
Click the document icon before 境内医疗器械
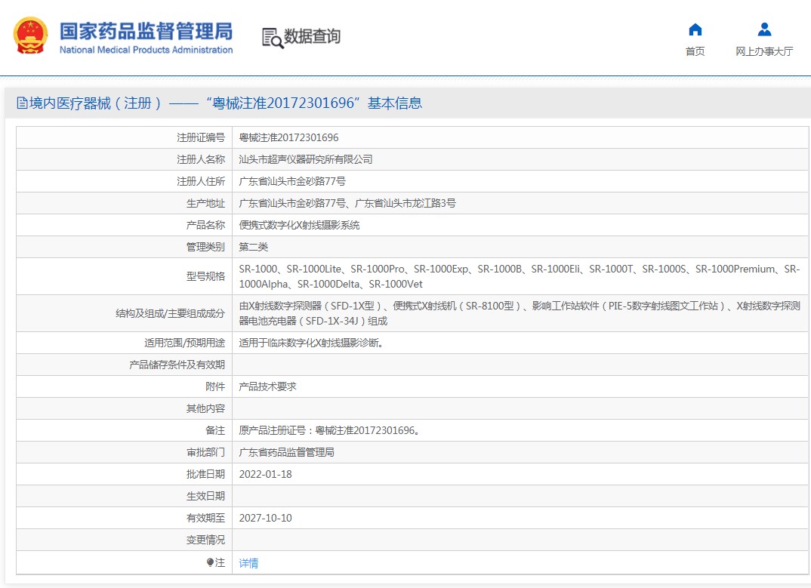[23, 103]
